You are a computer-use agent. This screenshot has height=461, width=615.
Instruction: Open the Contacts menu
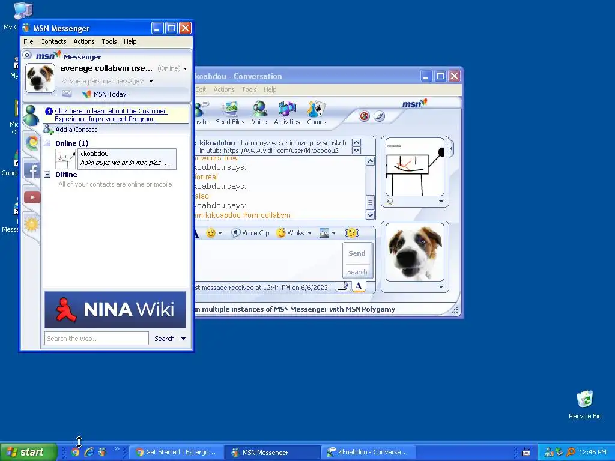click(x=53, y=41)
